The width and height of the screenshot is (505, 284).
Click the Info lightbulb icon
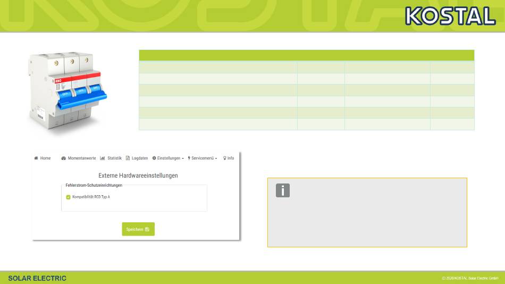pos(224,158)
